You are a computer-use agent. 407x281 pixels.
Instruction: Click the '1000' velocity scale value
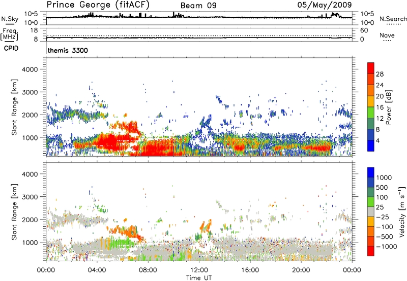pos(384,178)
